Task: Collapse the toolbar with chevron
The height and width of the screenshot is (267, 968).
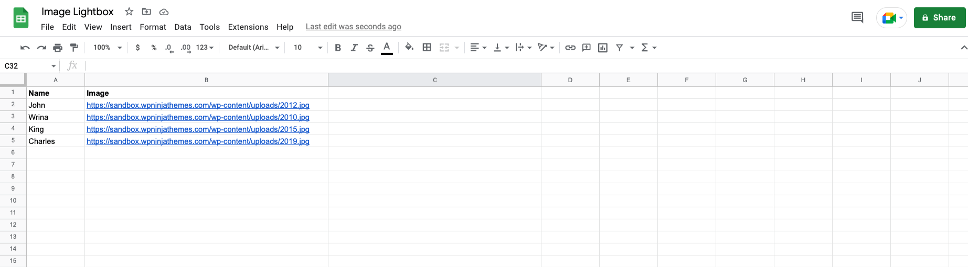Action: pyautogui.click(x=963, y=48)
